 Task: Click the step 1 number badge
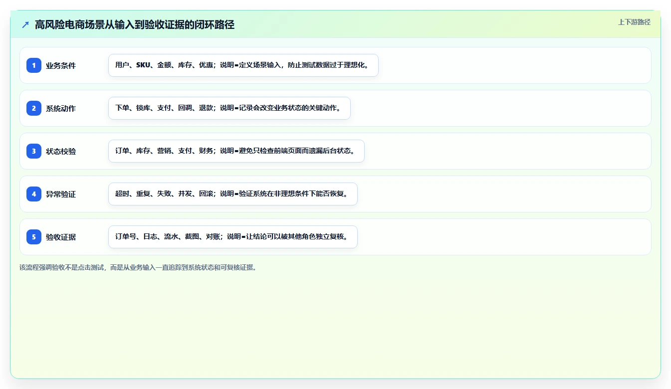(x=34, y=65)
